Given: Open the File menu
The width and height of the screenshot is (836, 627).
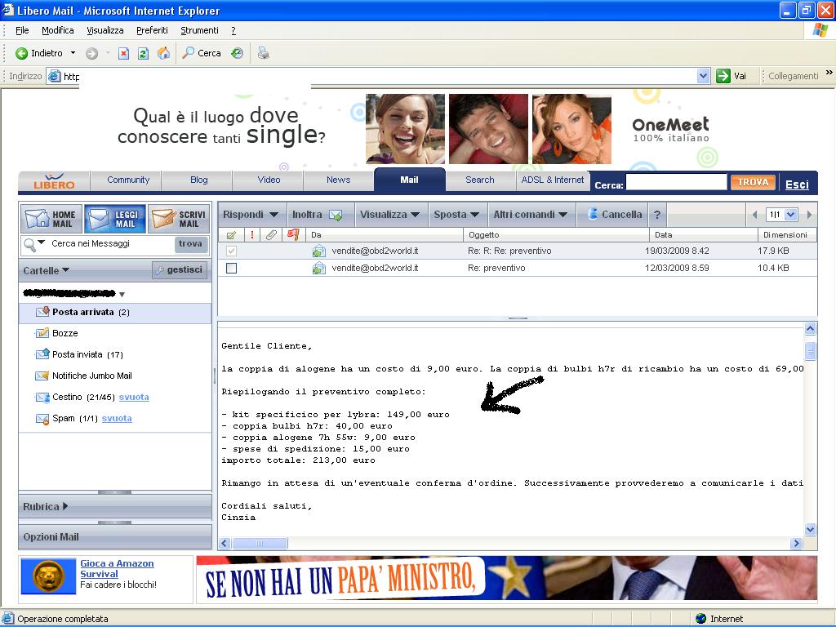Looking at the screenshot, I should pos(22,30).
